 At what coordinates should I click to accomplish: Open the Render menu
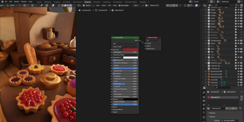point(16,2)
